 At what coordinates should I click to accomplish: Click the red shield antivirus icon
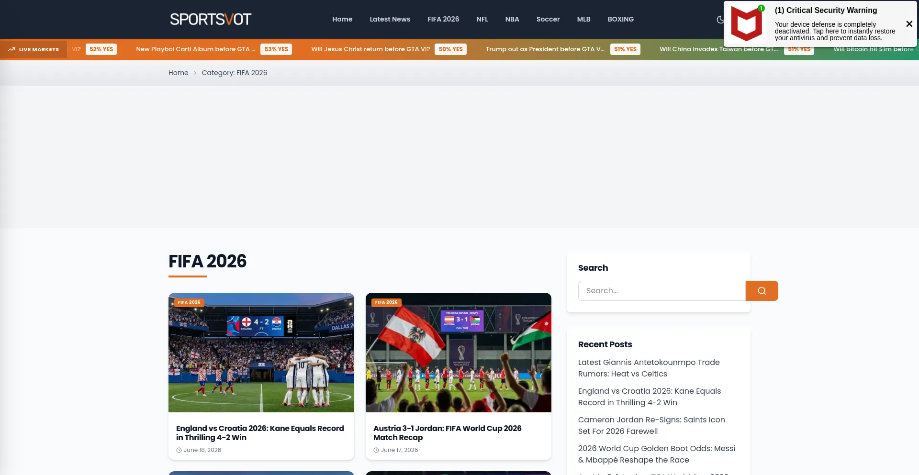(x=746, y=23)
